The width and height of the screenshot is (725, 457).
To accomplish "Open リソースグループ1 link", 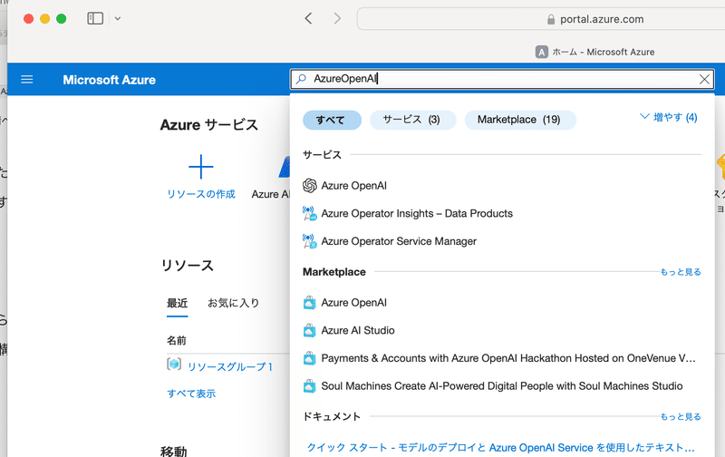I will click(230, 367).
